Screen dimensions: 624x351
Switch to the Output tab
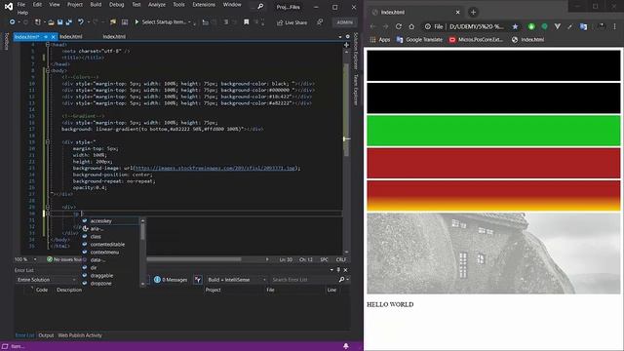[46, 335]
